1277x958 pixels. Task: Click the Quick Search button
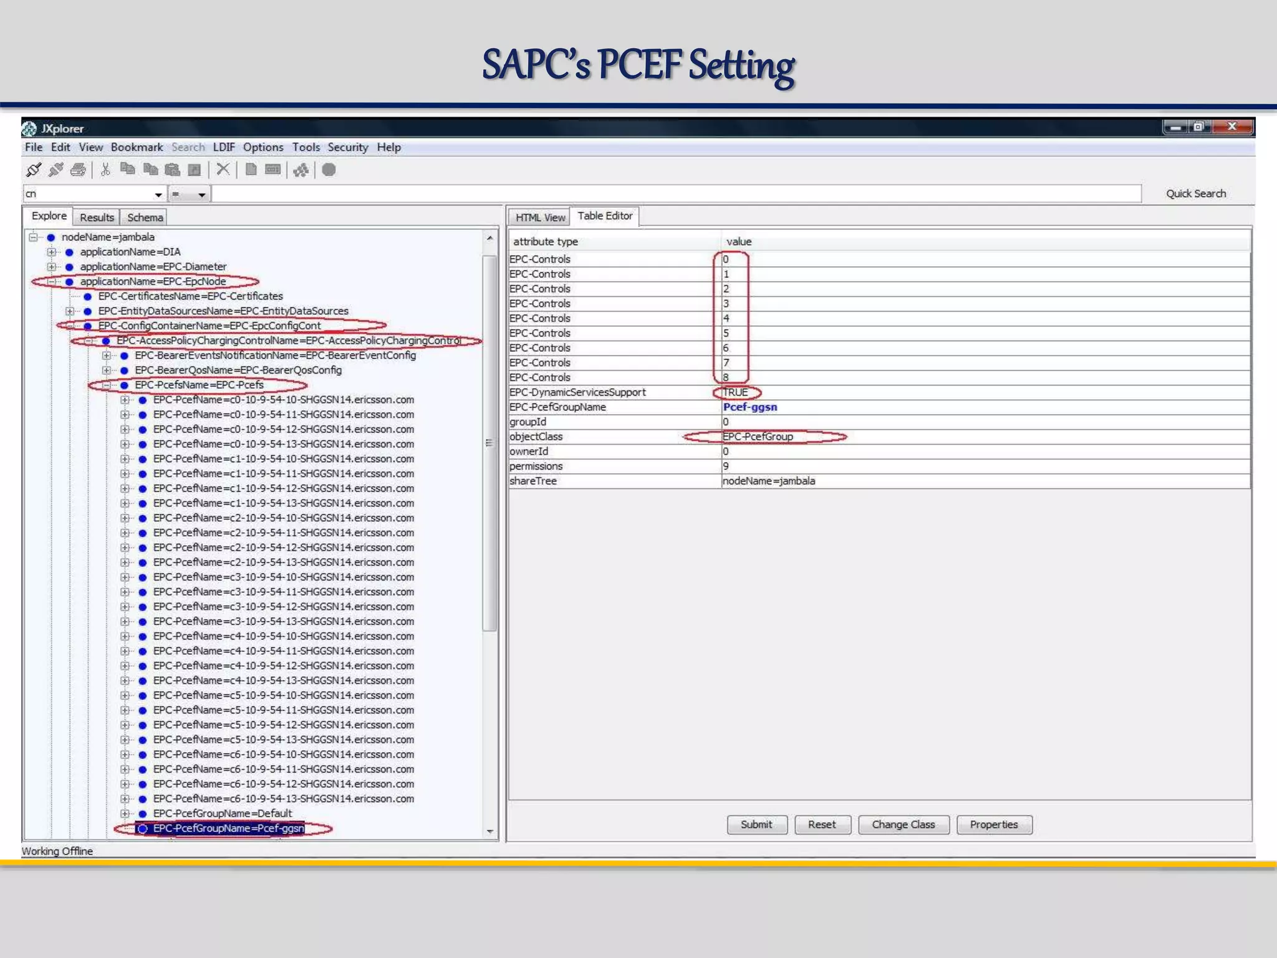(x=1196, y=194)
